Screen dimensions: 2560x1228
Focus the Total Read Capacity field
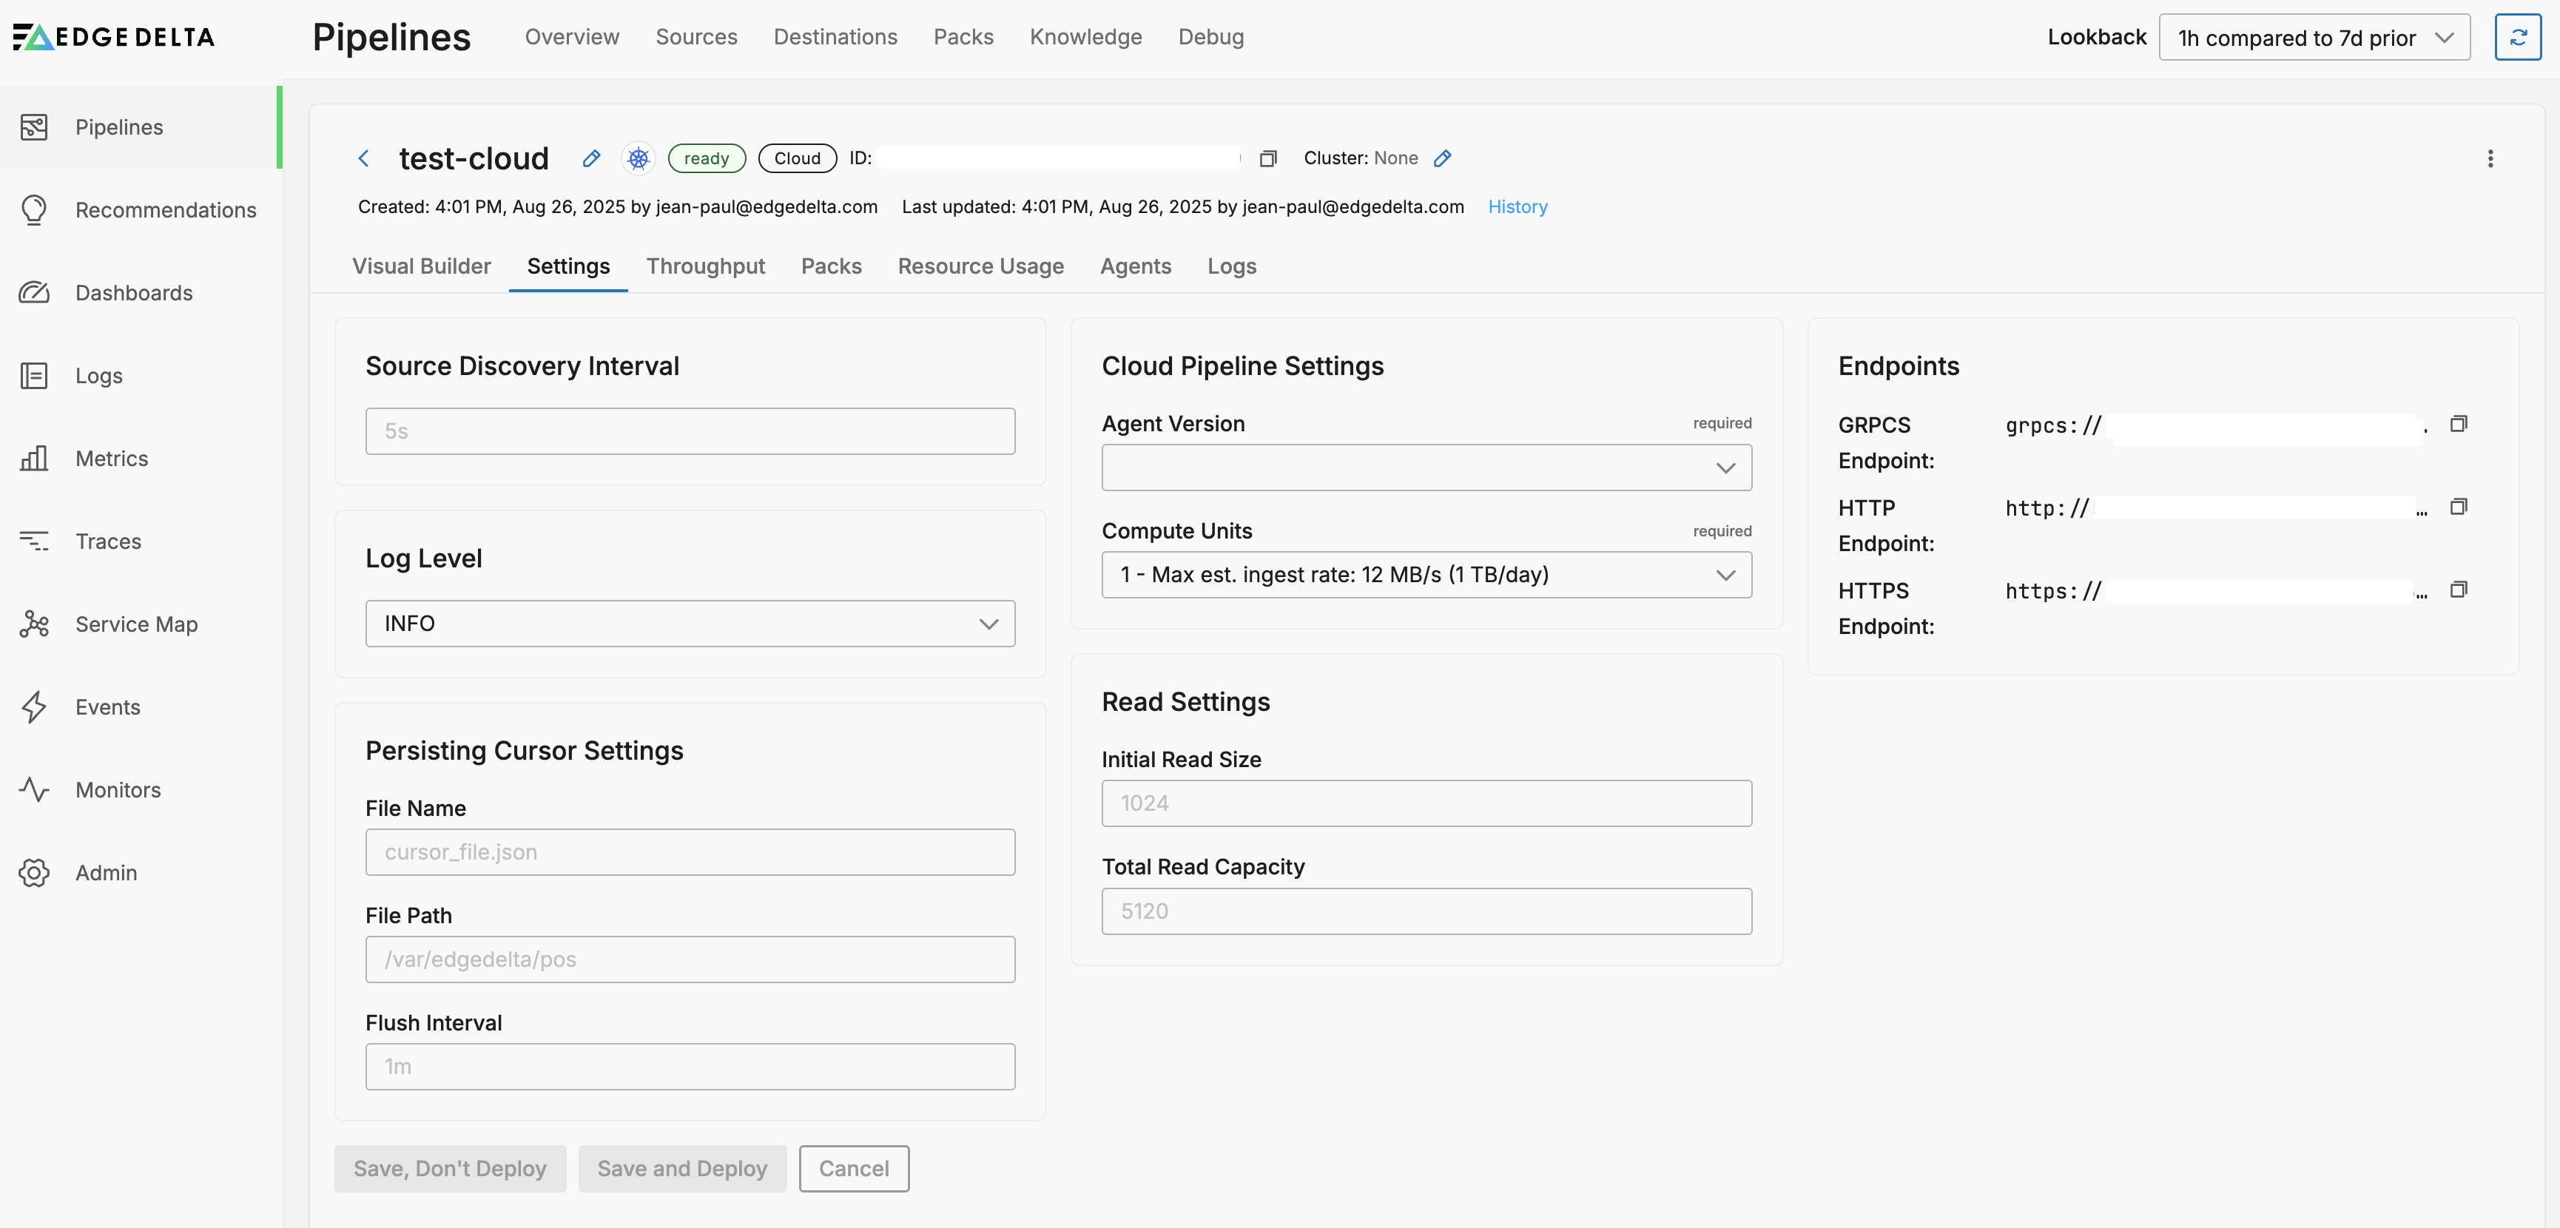1426,911
